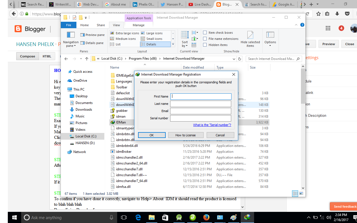Switch to the Blogger HTML editor tab
The image size is (357, 223).
(47, 56)
